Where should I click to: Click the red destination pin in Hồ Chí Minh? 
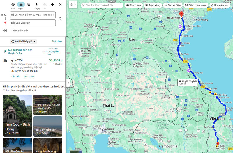tap(181, 14)
